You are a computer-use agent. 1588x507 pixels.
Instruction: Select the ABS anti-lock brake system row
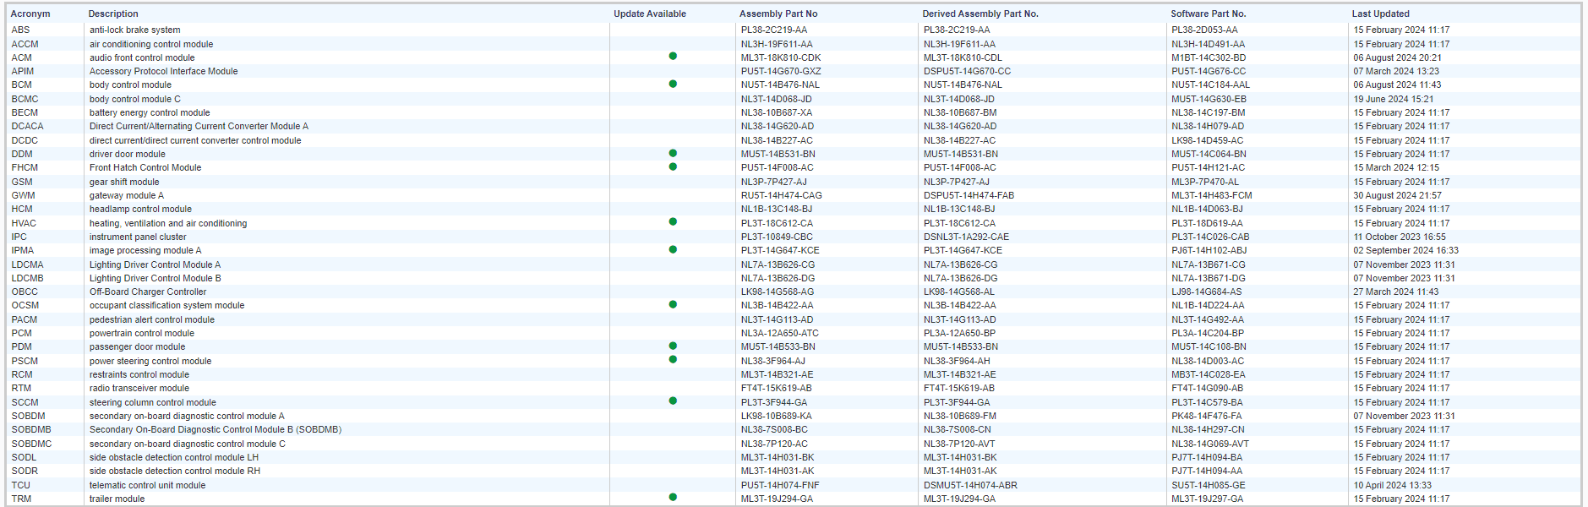point(135,30)
